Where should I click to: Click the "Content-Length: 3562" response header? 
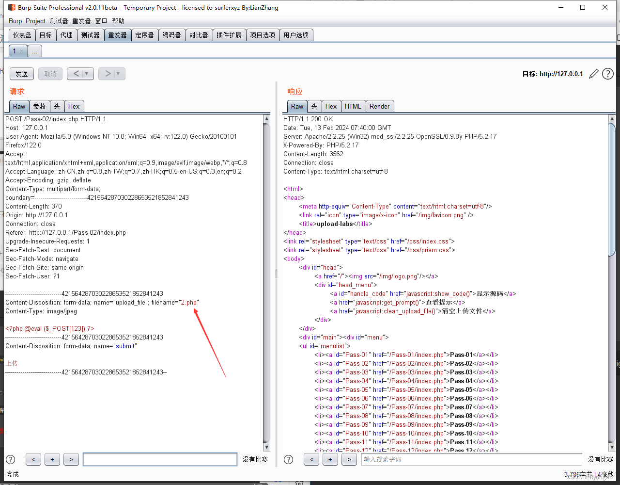pyautogui.click(x=313, y=154)
